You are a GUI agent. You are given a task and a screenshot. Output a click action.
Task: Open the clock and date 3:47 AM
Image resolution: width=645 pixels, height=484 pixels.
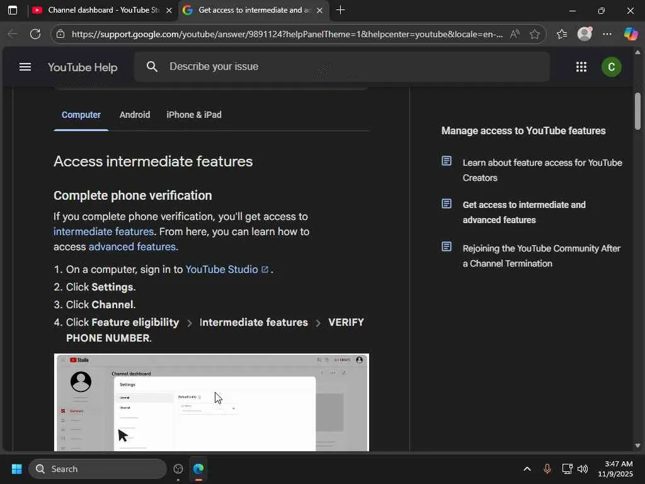point(615,469)
